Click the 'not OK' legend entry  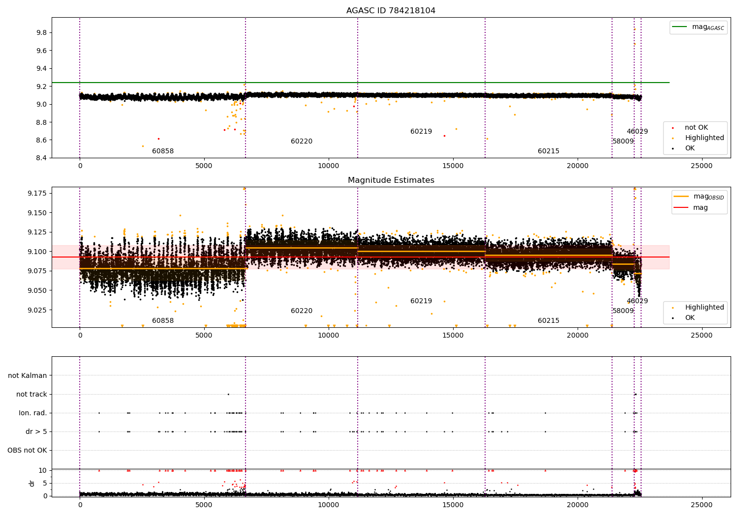[696, 128]
